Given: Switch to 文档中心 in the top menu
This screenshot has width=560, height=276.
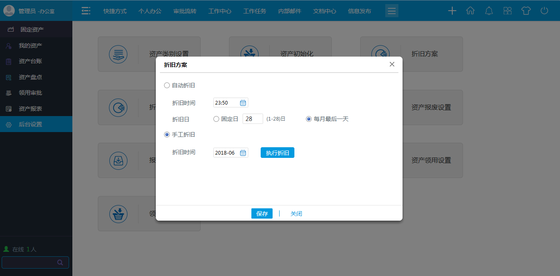Looking at the screenshot, I should 324,11.
